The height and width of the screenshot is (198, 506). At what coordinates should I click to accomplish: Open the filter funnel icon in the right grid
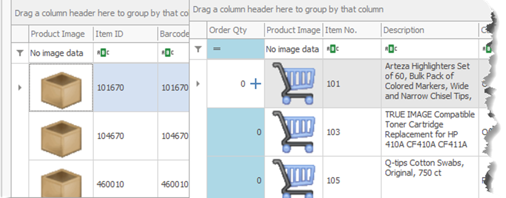click(198, 49)
